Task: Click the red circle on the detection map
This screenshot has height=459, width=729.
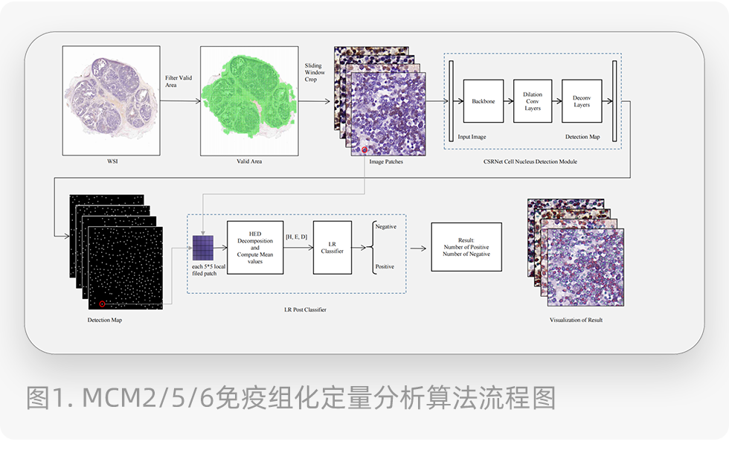Action: pos(103,304)
